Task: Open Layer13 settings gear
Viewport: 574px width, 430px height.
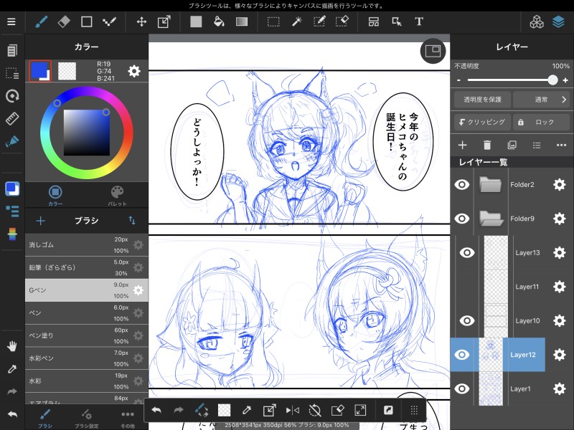Action: (x=560, y=253)
